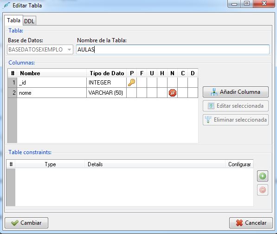The height and width of the screenshot is (234, 277).
Task: Switch to the DDL tab
Action: (x=29, y=21)
